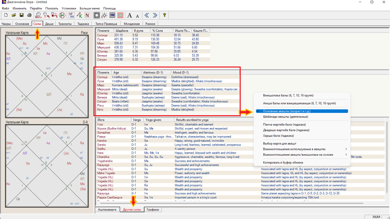Click the clock with red X-arrow icon
390x219 pixels.
pyautogui.click(x=46, y=15)
